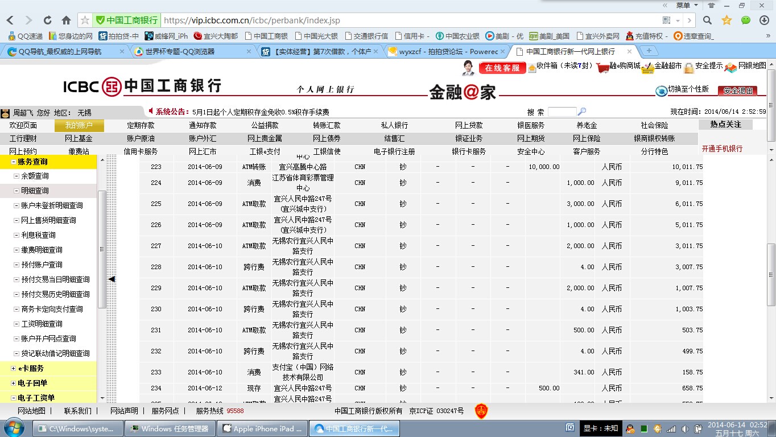Viewport: 776px width, 437px height.
Task: Click the 切换至个性版 switch icon
Action: pos(661,90)
